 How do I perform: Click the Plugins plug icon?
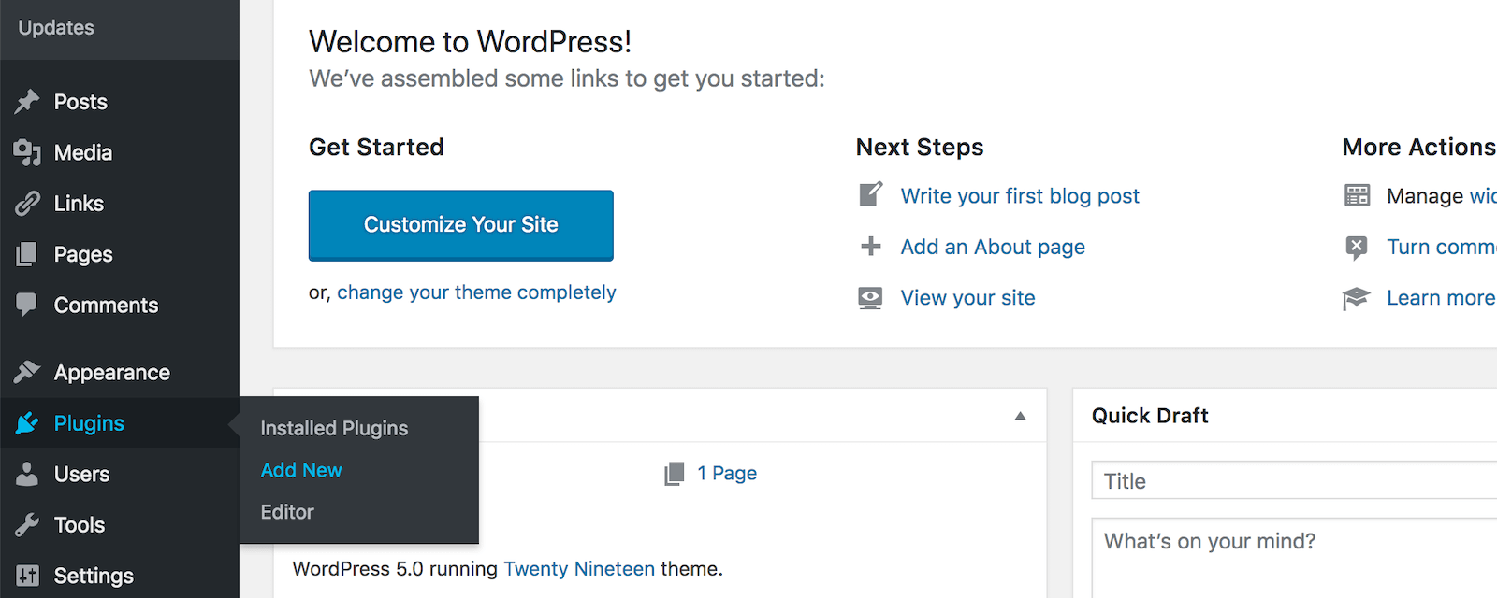click(28, 422)
